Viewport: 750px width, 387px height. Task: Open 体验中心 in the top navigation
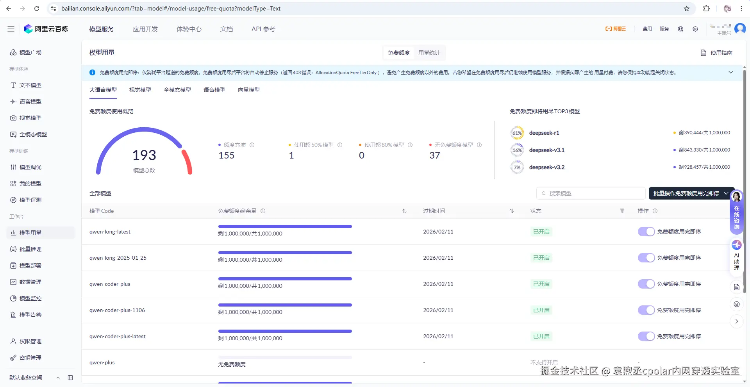[x=189, y=29]
